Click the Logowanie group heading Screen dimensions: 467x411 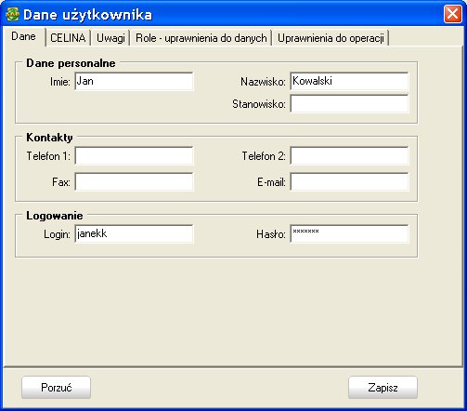55,216
